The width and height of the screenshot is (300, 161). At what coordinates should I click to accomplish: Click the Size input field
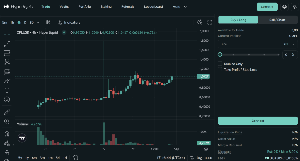[x=258, y=44]
